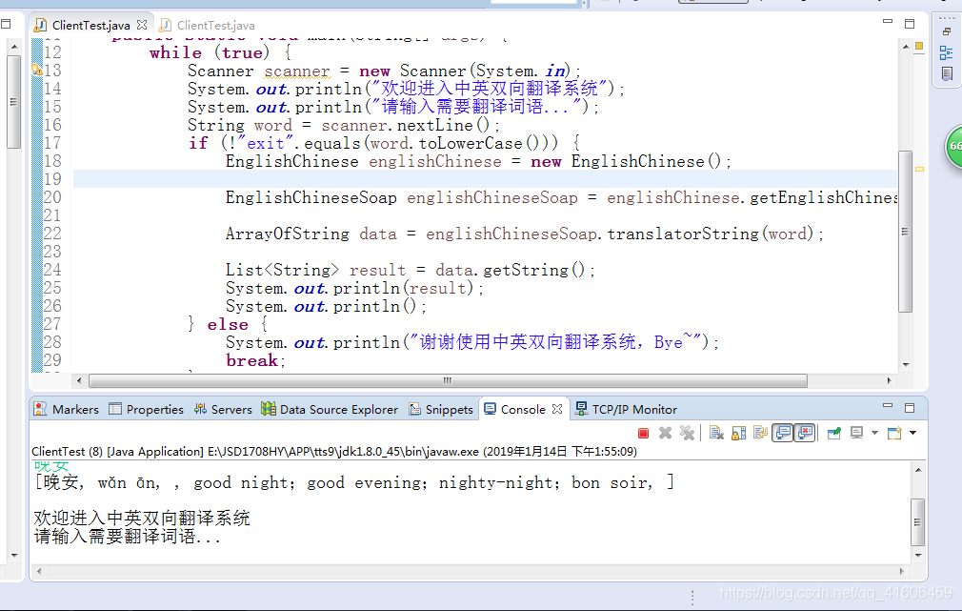
Task: Click editor horizontal scrollbar right arrow
Action: point(889,380)
